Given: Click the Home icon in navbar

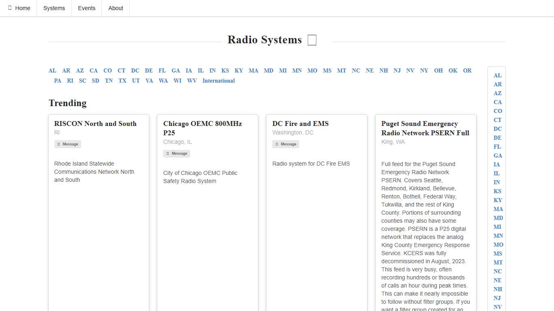Looking at the screenshot, I should point(10,8).
